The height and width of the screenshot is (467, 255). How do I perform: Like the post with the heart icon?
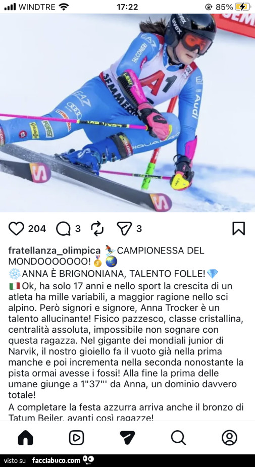(x=16, y=229)
